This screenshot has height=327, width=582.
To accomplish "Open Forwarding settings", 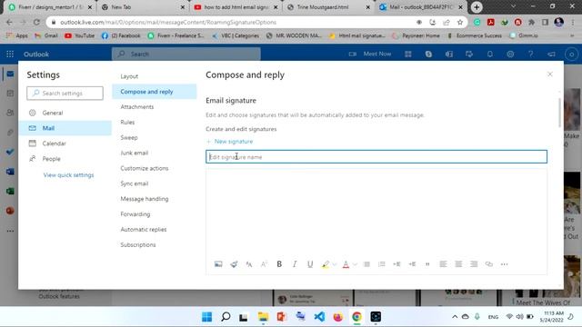I will [135, 214].
